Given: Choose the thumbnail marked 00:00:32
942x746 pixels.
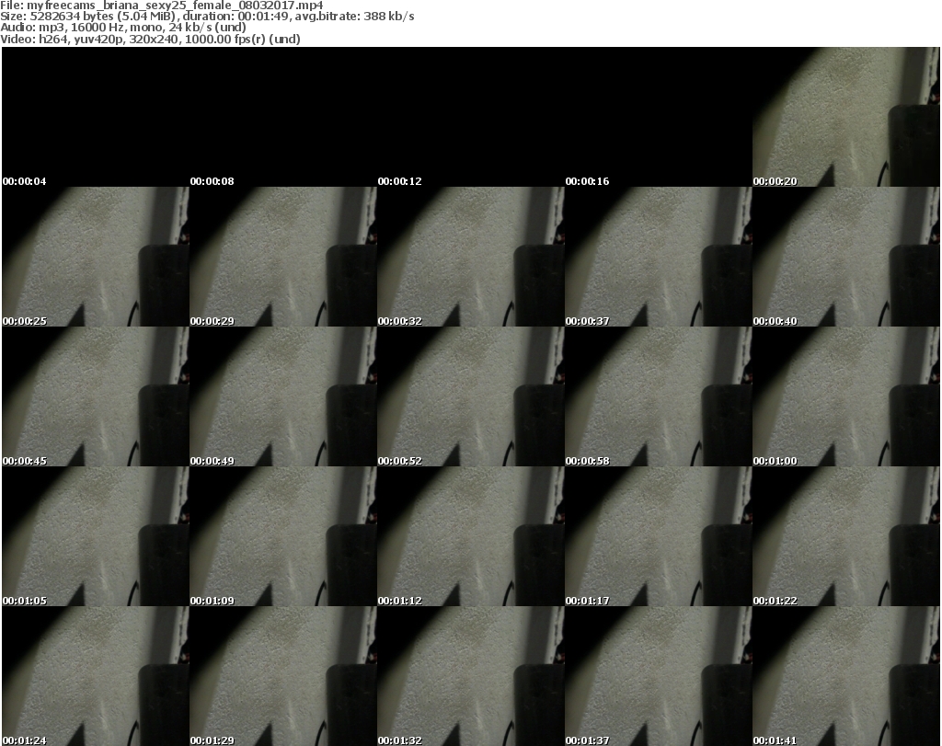Looking at the screenshot, I should pos(470,257).
